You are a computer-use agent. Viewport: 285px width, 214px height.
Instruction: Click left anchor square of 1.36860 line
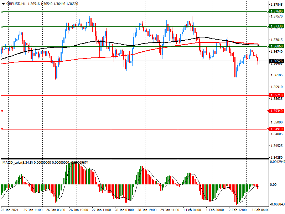(x=2, y=46)
